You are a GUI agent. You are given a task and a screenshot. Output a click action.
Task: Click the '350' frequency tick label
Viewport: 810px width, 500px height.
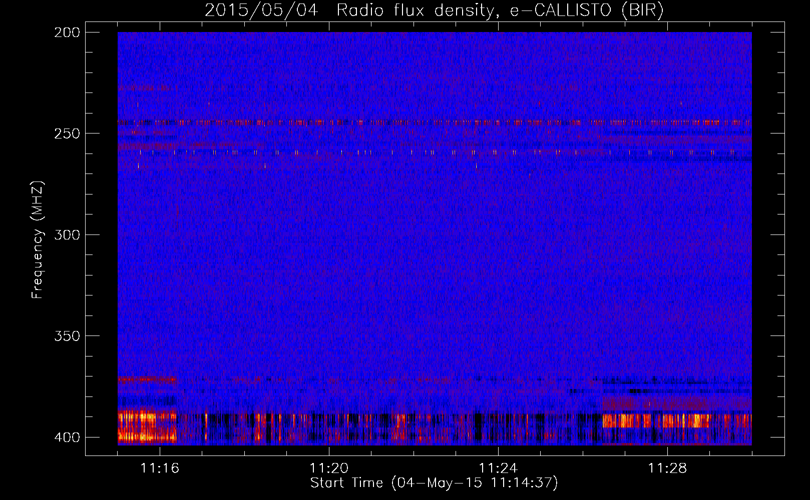click(67, 336)
